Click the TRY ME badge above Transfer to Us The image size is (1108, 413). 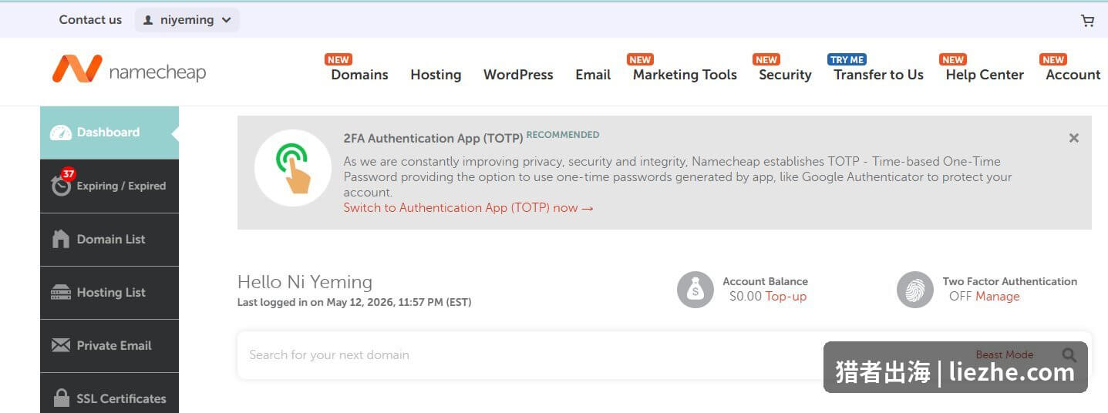click(x=847, y=59)
